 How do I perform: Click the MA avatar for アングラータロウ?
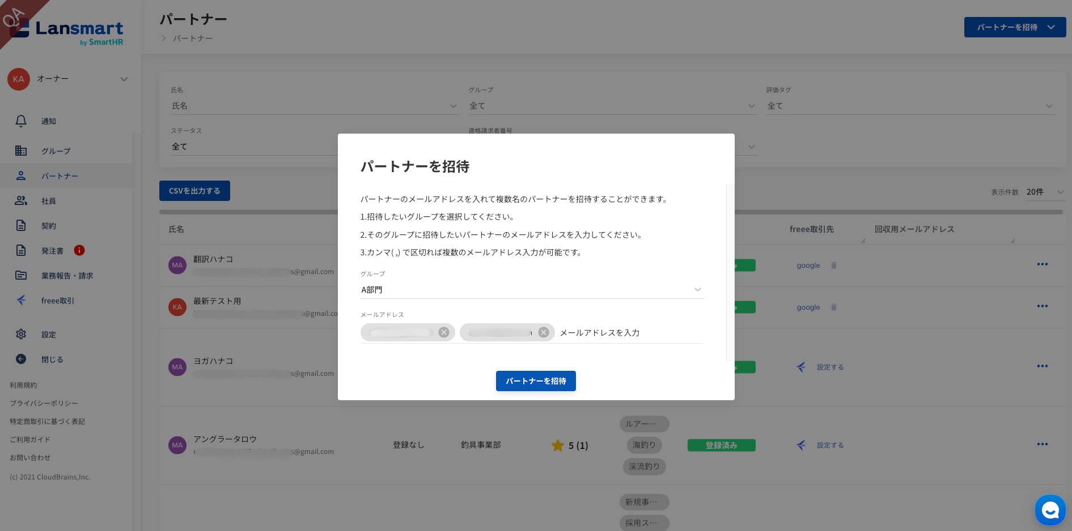[x=177, y=445]
